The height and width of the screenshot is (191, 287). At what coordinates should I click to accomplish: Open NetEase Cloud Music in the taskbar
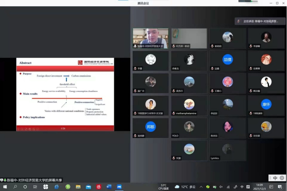[x=99, y=187]
